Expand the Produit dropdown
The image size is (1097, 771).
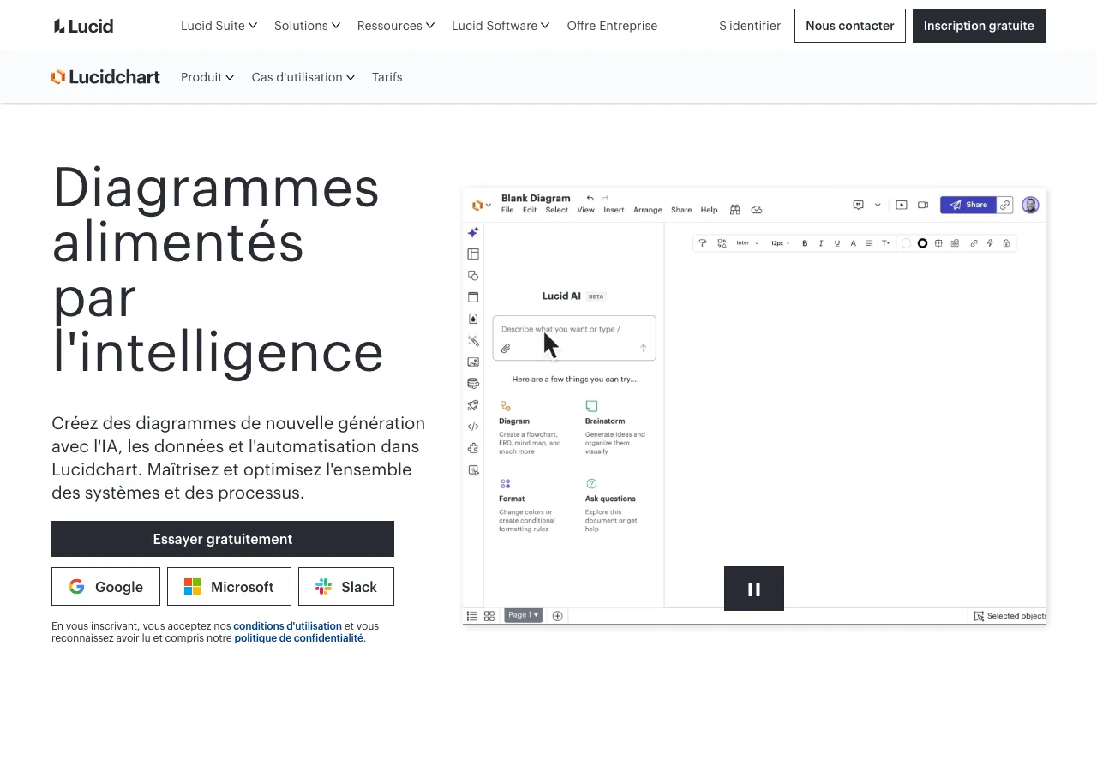point(207,77)
